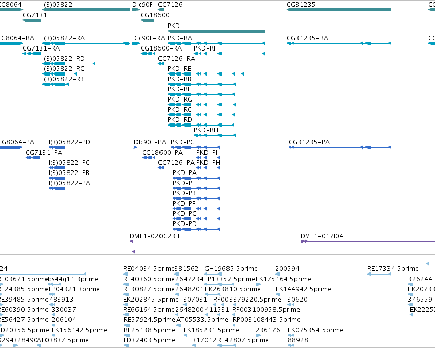This screenshot has height=348, width=435.
Task: Select the CG7131-PA protein label
Action: click(44, 152)
